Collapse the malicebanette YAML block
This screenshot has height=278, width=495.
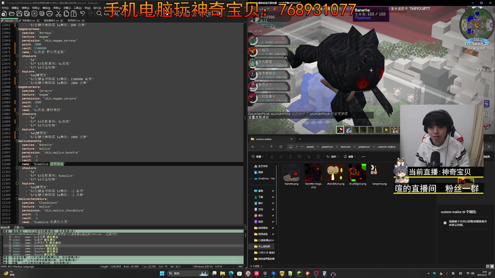[17, 141]
